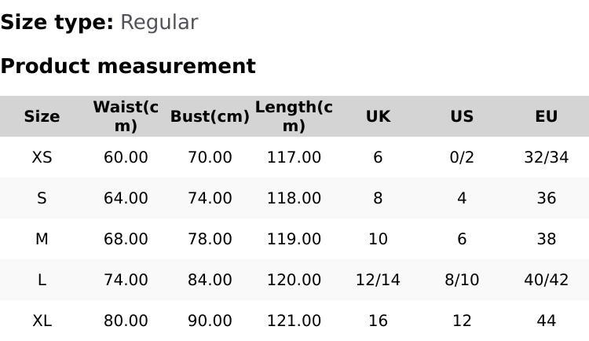Select the 12/14 UK size cell
Image resolution: width=589 pixels, height=341 pixels.
click(x=378, y=280)
